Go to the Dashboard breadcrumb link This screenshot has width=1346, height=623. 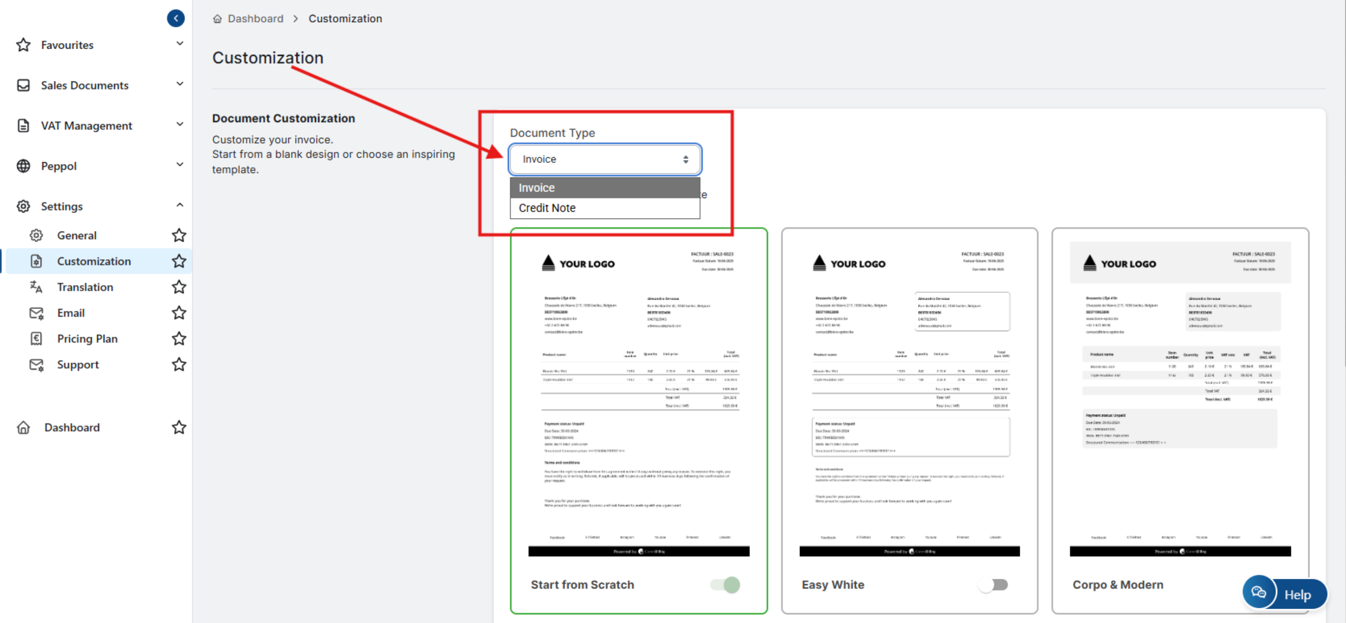click(255, 19)
